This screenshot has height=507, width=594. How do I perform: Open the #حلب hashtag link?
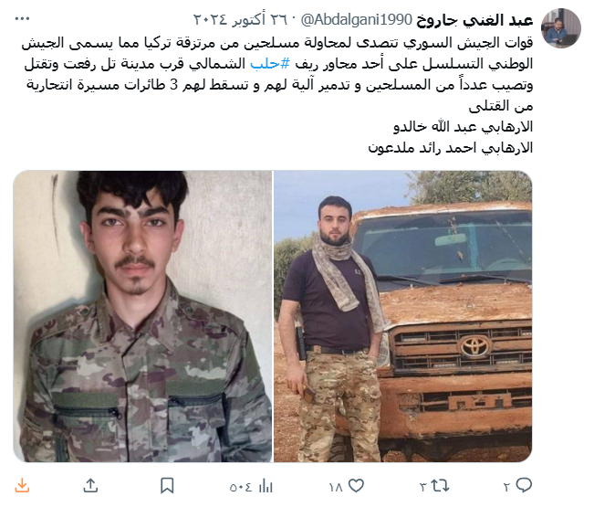(270, 64)
